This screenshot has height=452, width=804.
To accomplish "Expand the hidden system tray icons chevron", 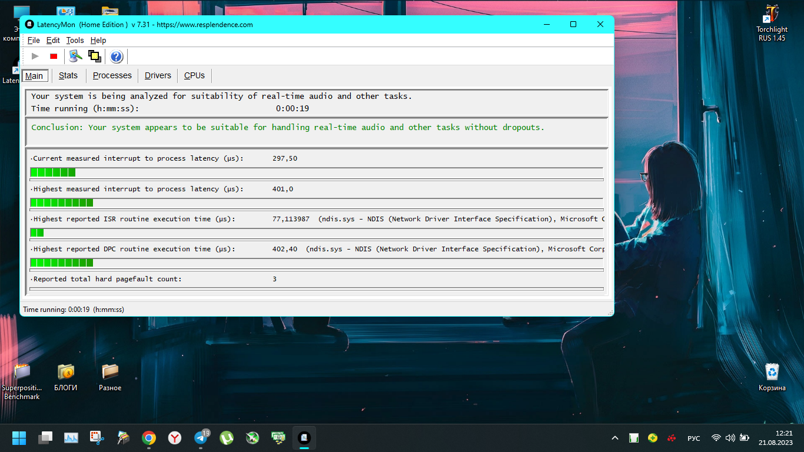I will pyautogui.click(x=615, y=438).
